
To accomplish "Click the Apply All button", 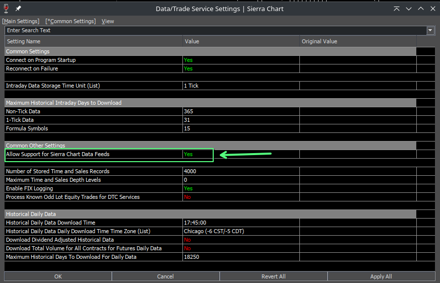I will [381, 276].
